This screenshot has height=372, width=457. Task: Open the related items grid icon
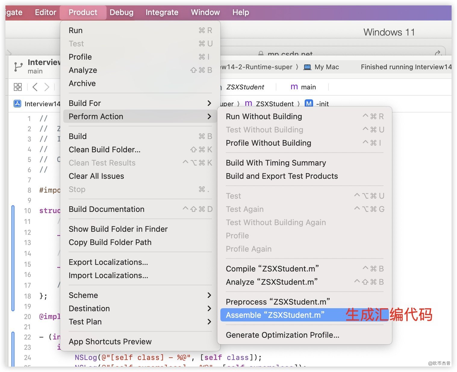[x=18, y=87]
